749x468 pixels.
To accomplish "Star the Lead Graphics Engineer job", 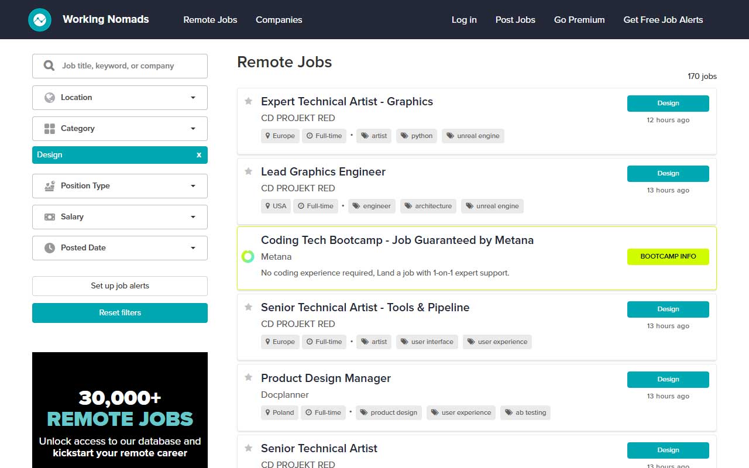I will tap(248, 171).
